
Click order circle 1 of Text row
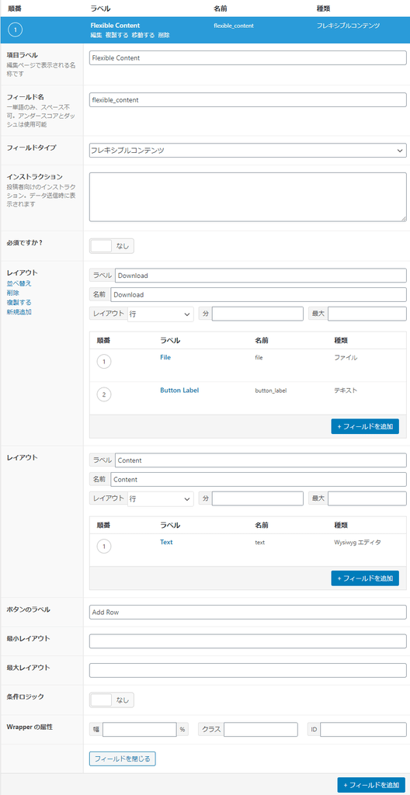[104, 547]
